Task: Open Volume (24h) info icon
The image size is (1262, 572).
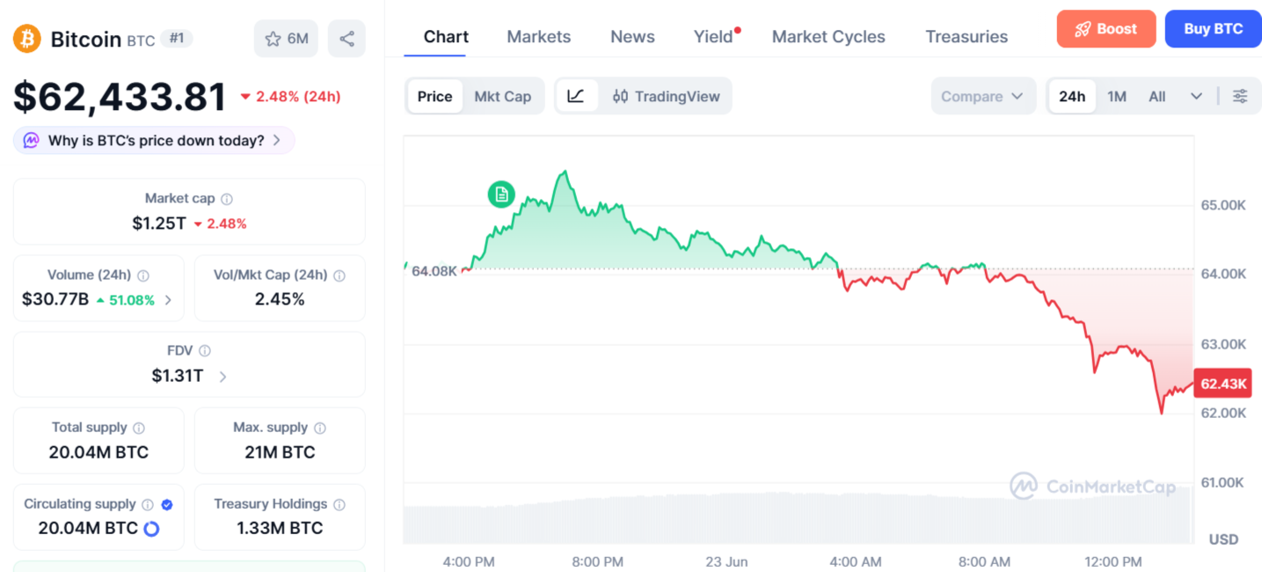Action: (x=143, y=275)
